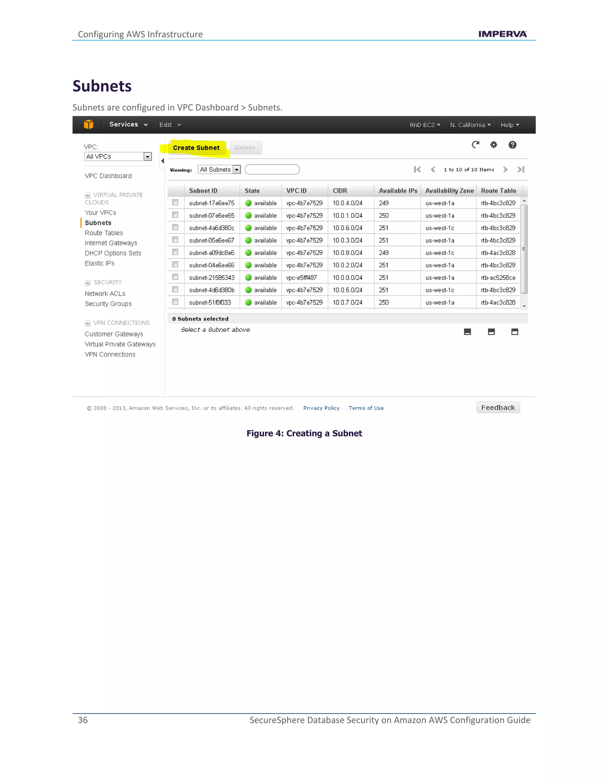This screenshot has height=780, width=603.
Task: Go to the next page of items
Action: pos(505,169)
